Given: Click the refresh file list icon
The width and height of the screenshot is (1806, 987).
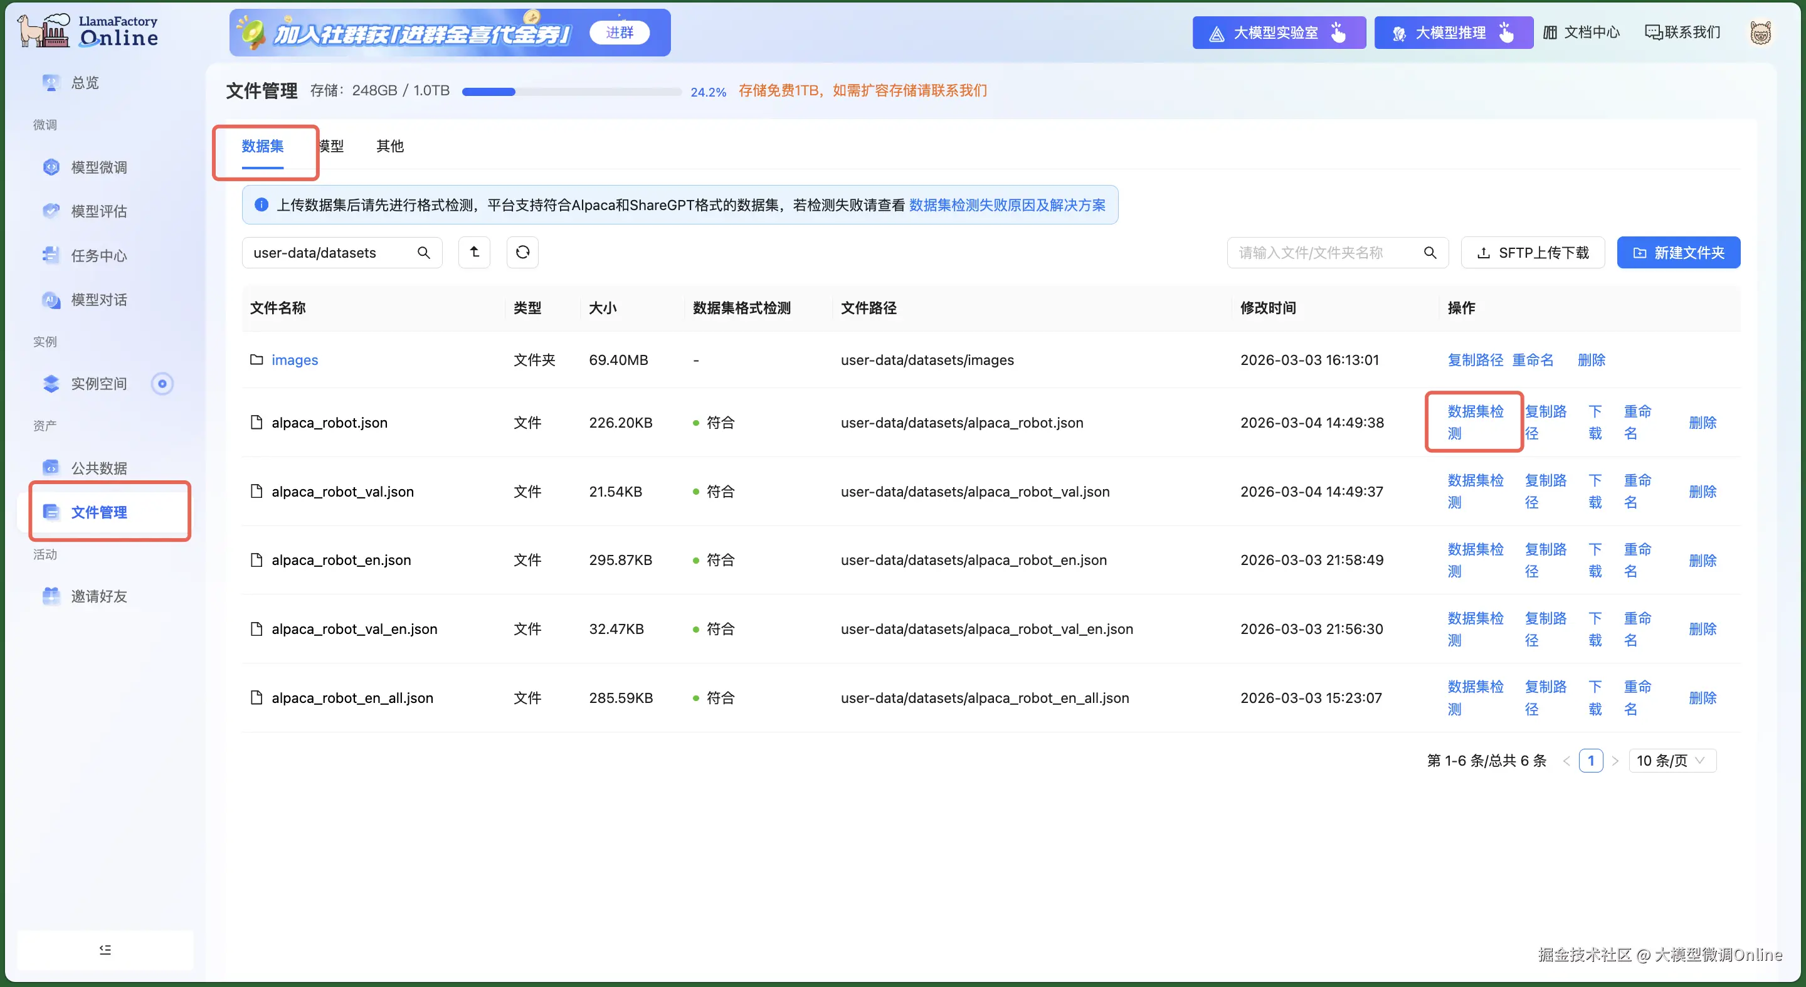Looking at the screenshot, I should (522, 252).
